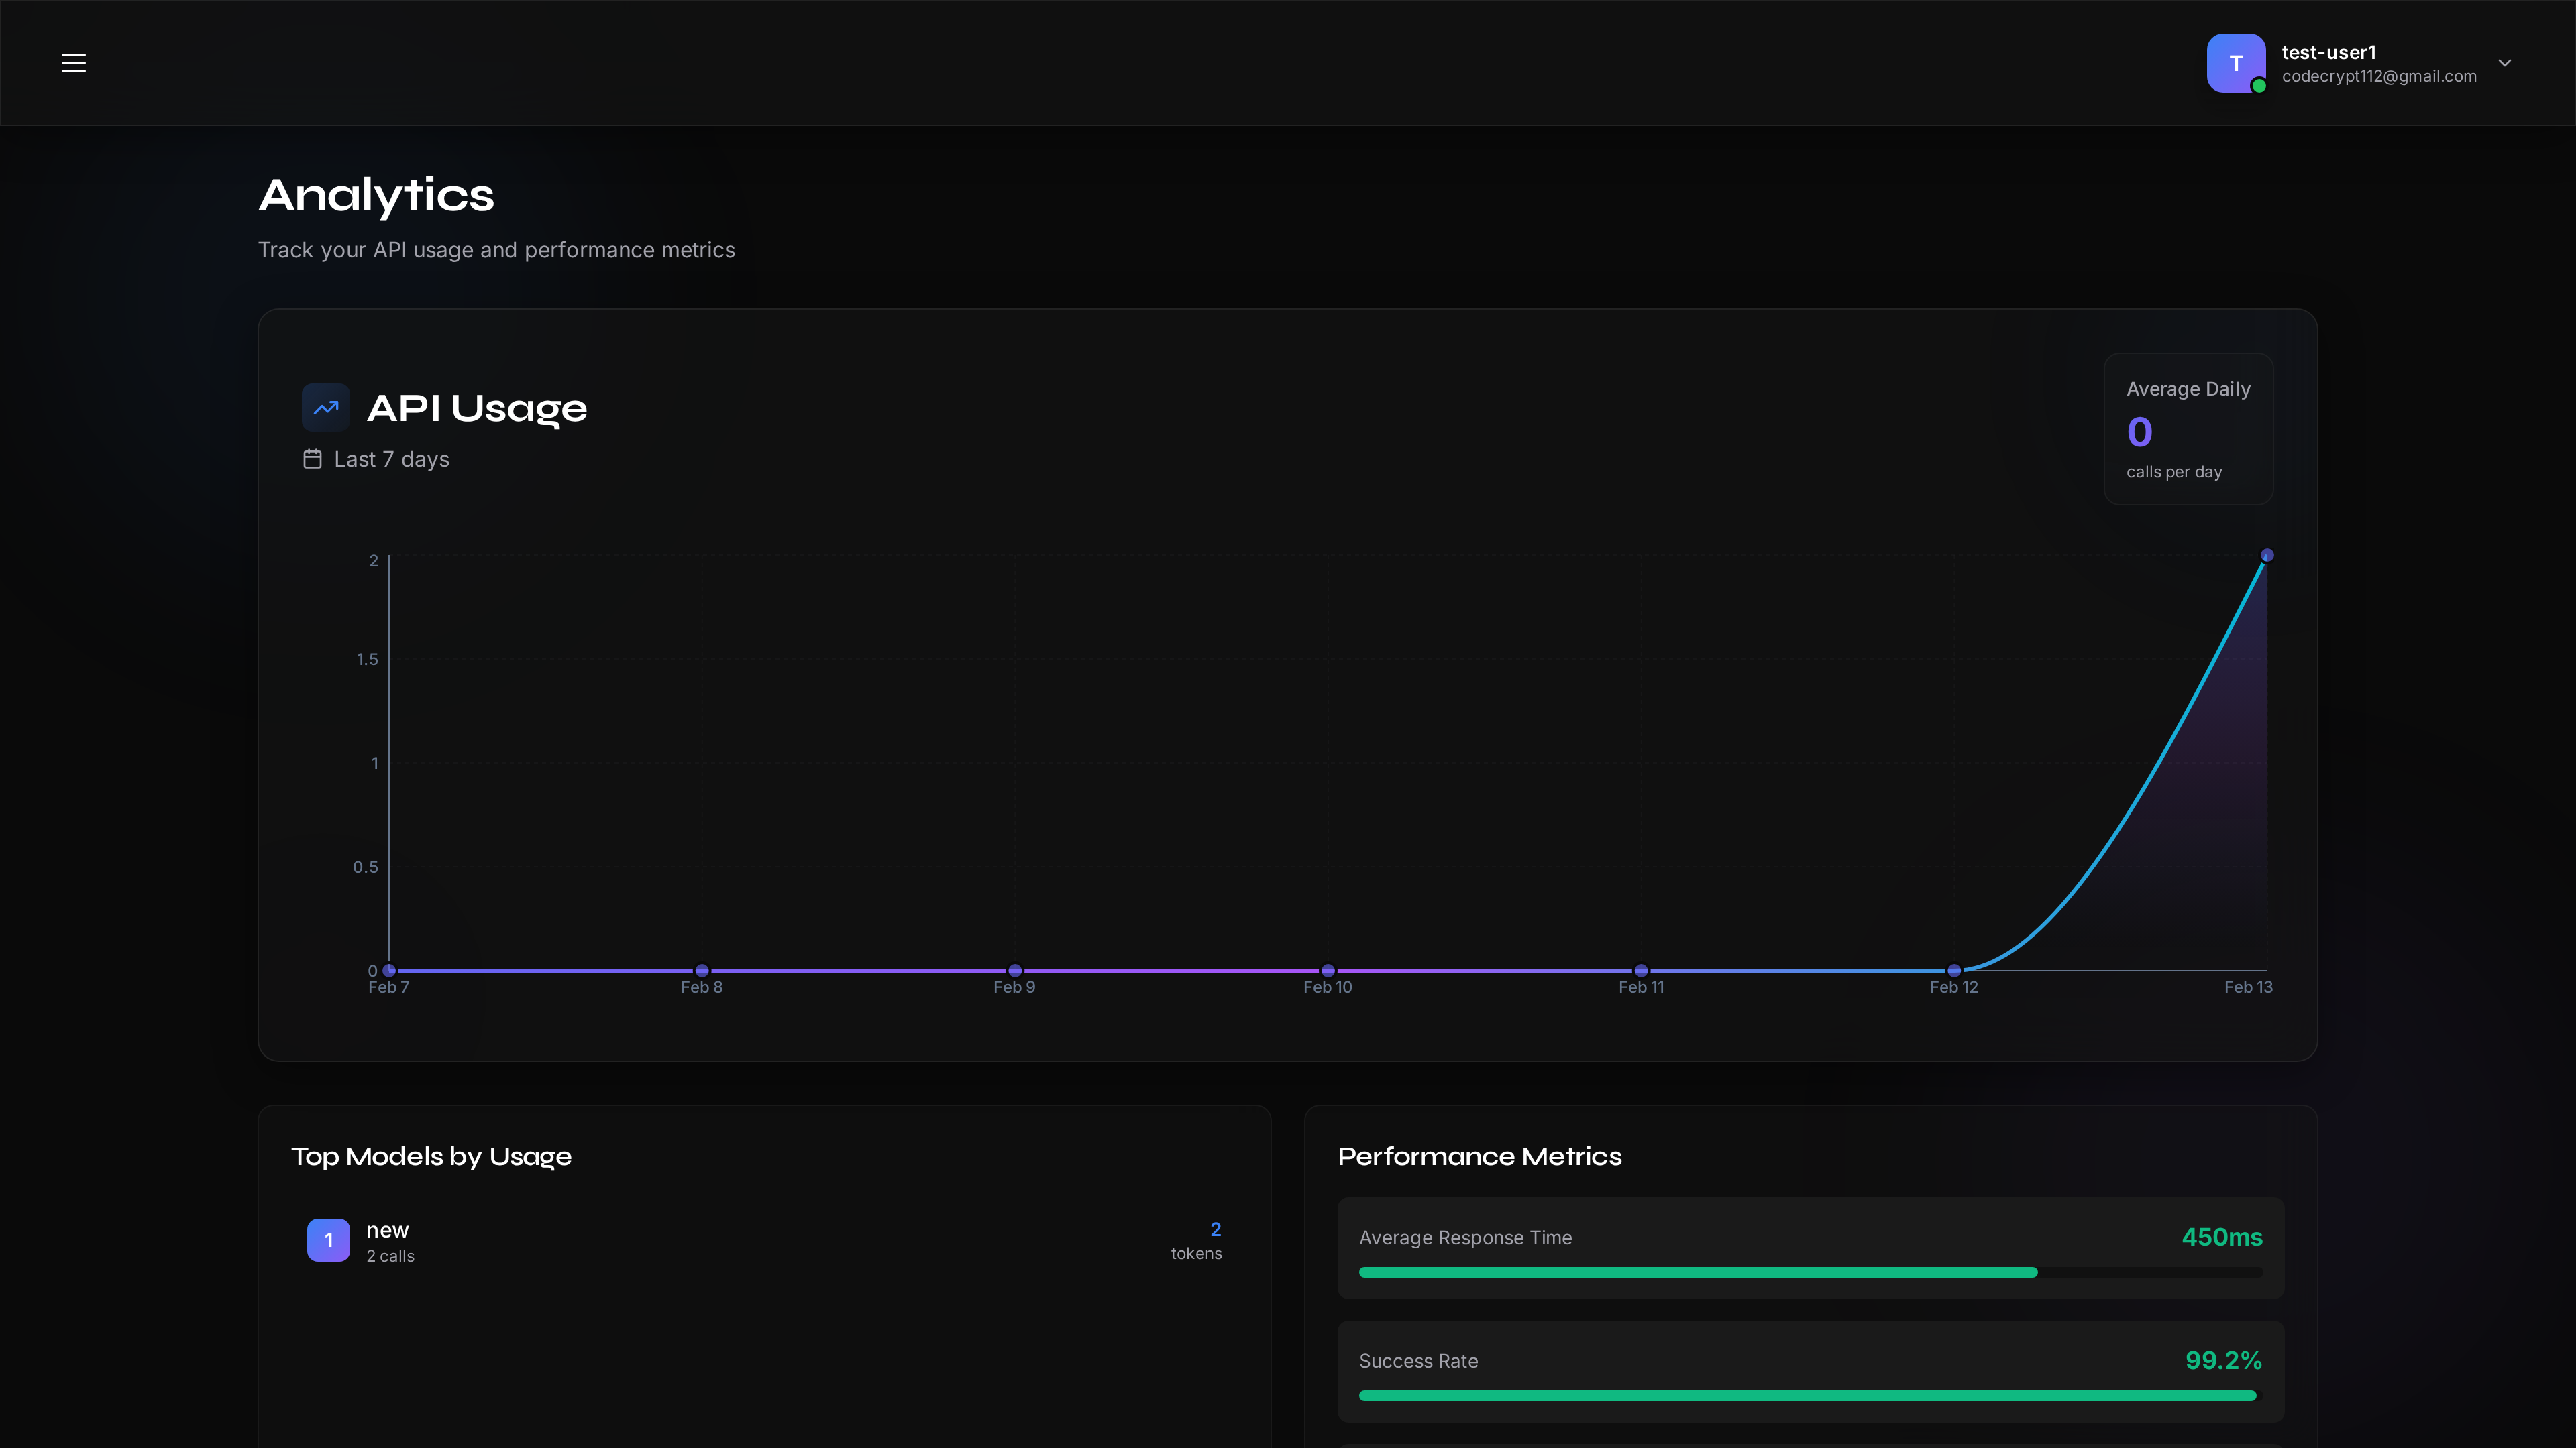
Task: Click the API Usage trending icon
Action: 326,408
